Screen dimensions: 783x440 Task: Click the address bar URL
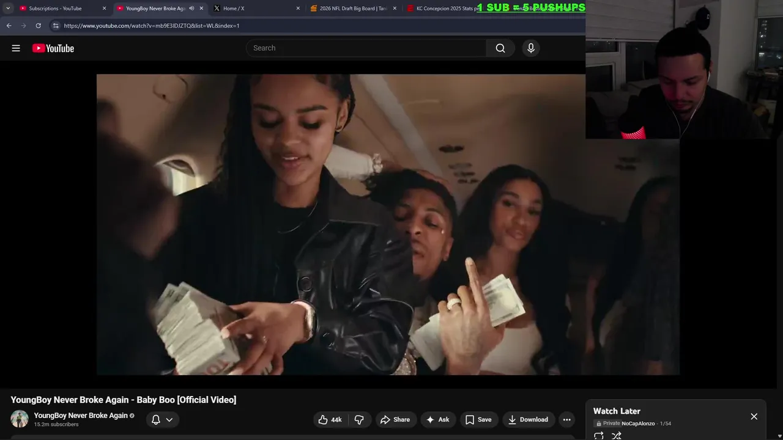(x=152, y=26)
